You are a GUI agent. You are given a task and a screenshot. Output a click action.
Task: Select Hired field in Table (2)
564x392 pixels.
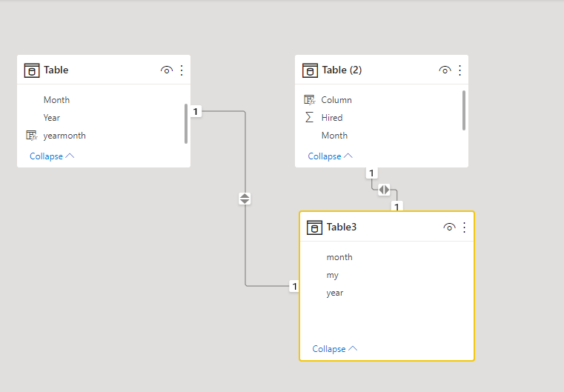(331, 118)
